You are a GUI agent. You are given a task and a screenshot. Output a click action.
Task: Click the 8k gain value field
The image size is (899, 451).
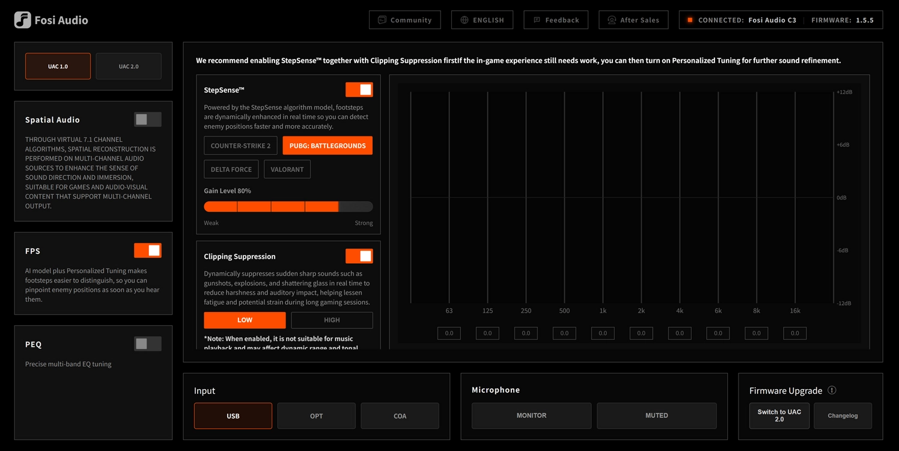[757, 333]
